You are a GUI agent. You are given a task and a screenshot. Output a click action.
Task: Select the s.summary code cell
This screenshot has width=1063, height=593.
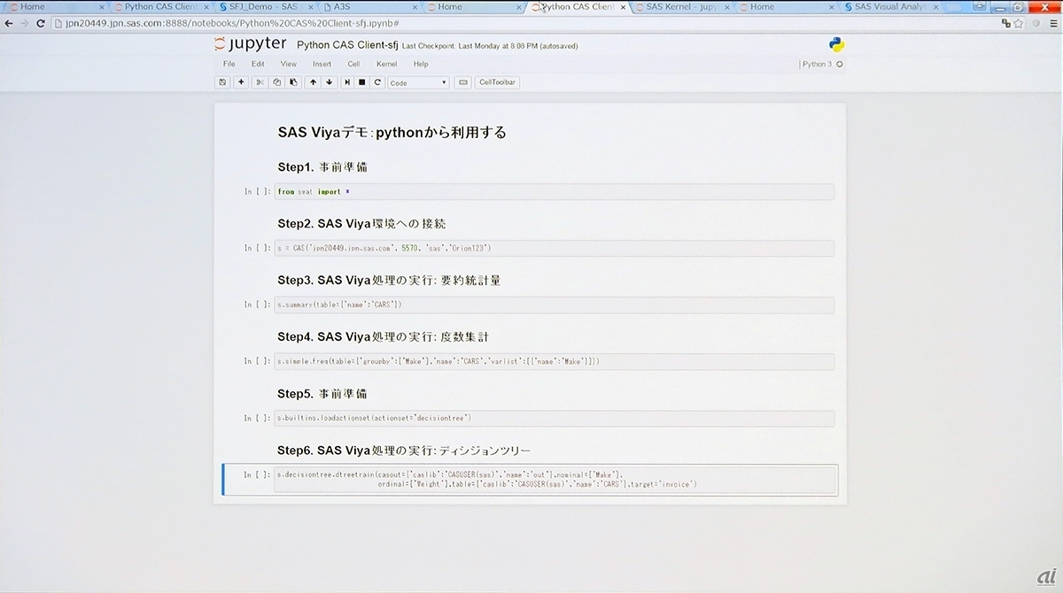coord(554,304)
